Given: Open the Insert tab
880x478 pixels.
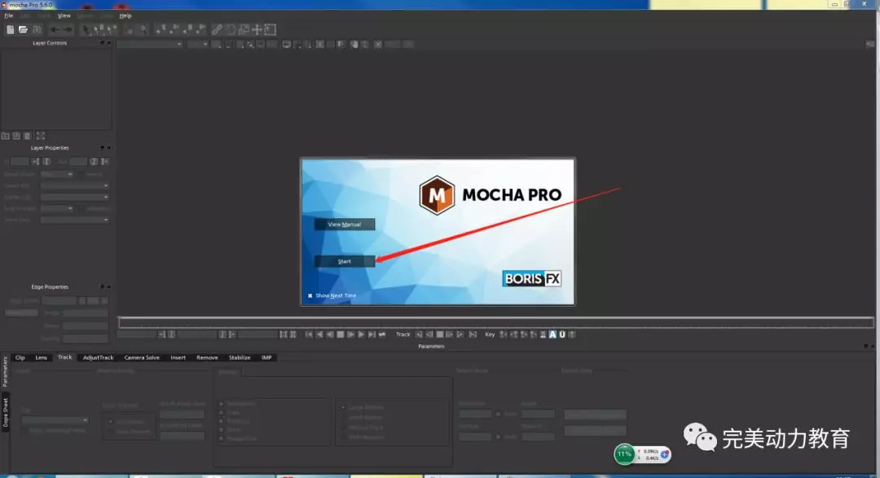Looking at the screenshot, I should (x=178, y=357).
